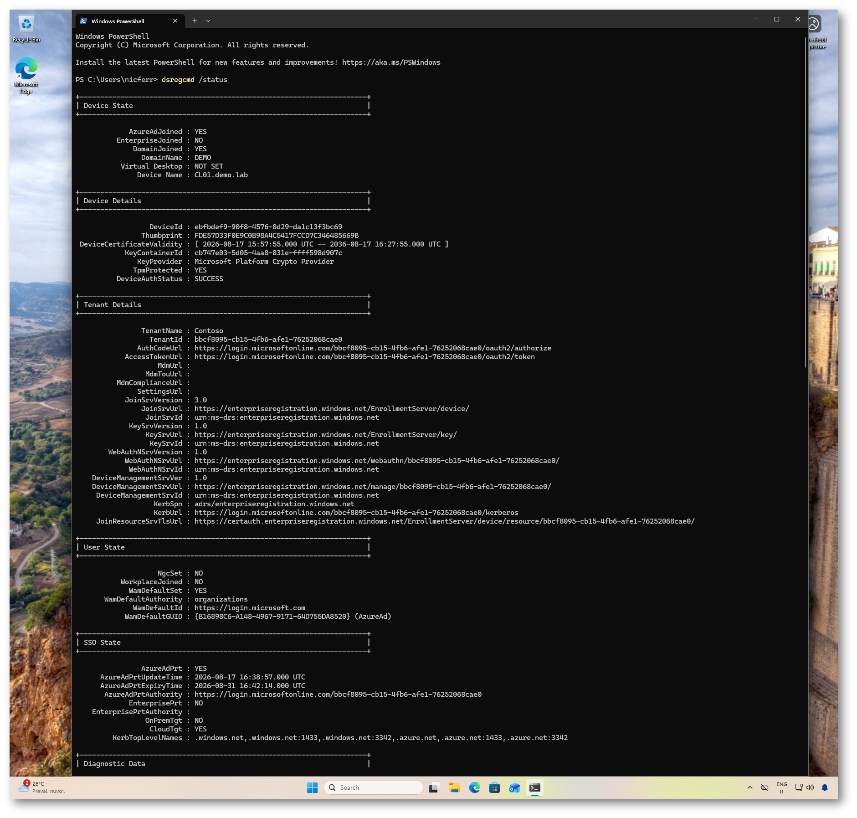The image size is (857, 818).
Task: Click the KeySrvUrl key URL
Action: tap(326, 435)
